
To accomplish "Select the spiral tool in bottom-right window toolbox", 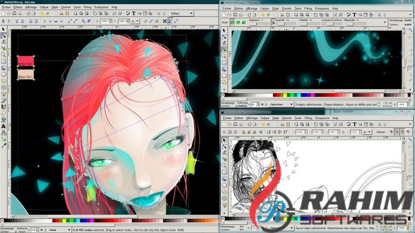I will click(224, 198).
